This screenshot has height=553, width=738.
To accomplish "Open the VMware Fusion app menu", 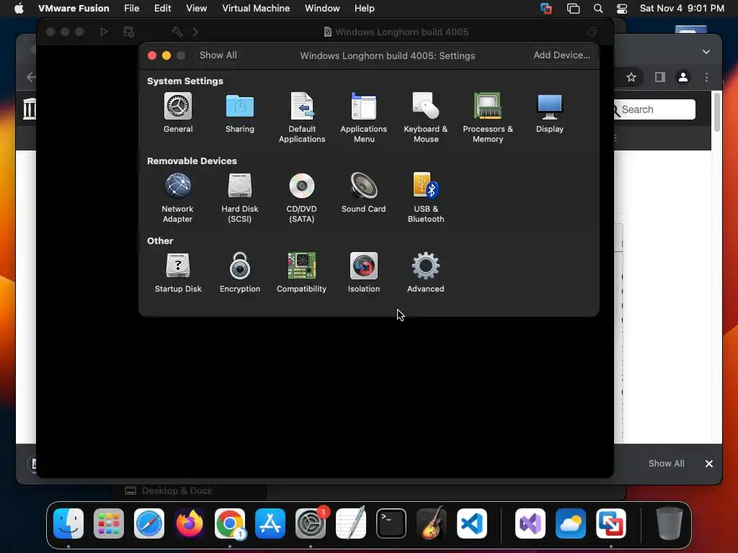I will [74, 8].
